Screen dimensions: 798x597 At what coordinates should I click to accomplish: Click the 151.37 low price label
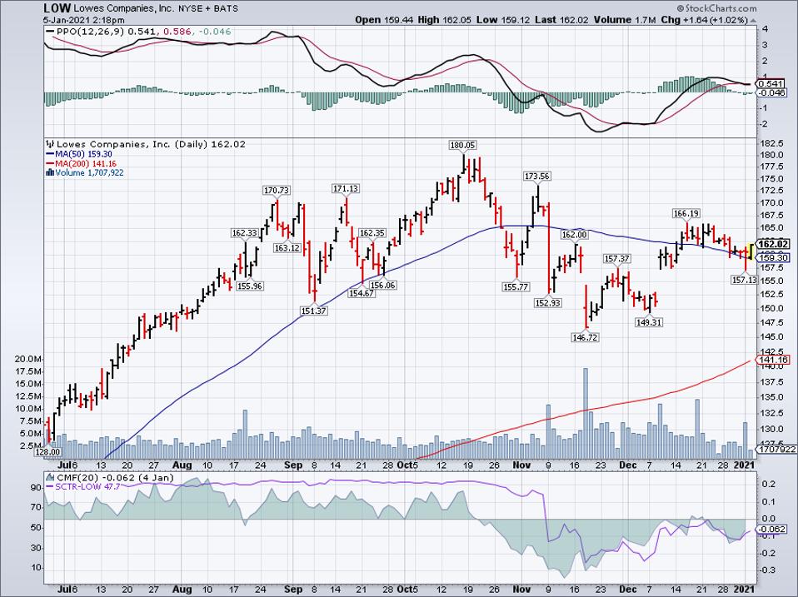(x=313, y=311)
